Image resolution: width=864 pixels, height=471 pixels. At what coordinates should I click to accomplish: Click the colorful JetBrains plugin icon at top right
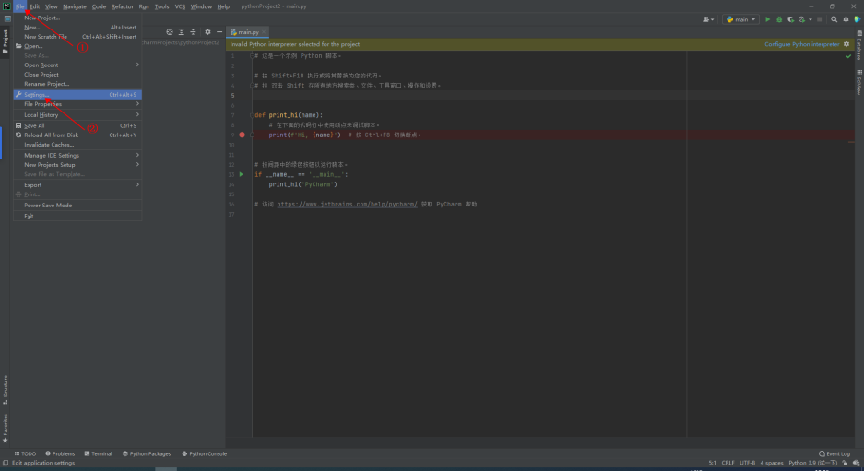858,19
